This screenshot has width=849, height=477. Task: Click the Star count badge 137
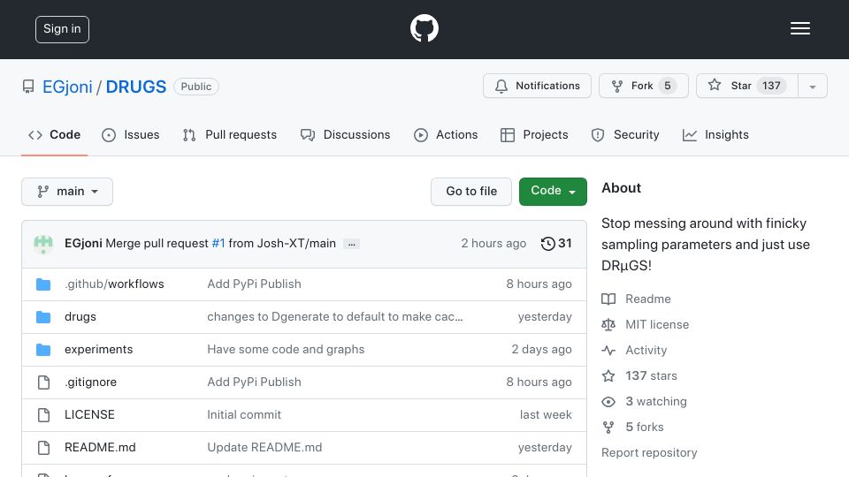click(771, 86)
